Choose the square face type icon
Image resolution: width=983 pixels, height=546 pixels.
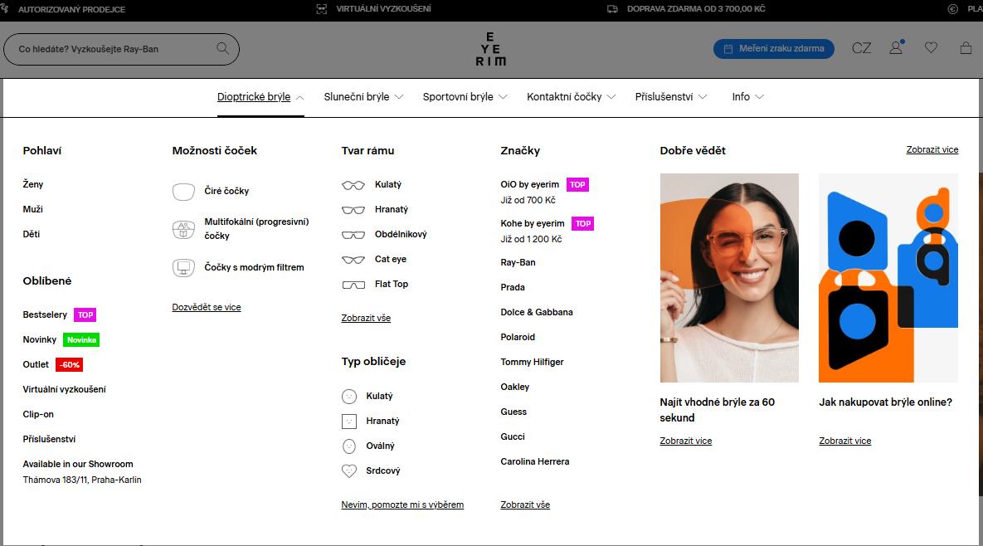tap(349, 422)
